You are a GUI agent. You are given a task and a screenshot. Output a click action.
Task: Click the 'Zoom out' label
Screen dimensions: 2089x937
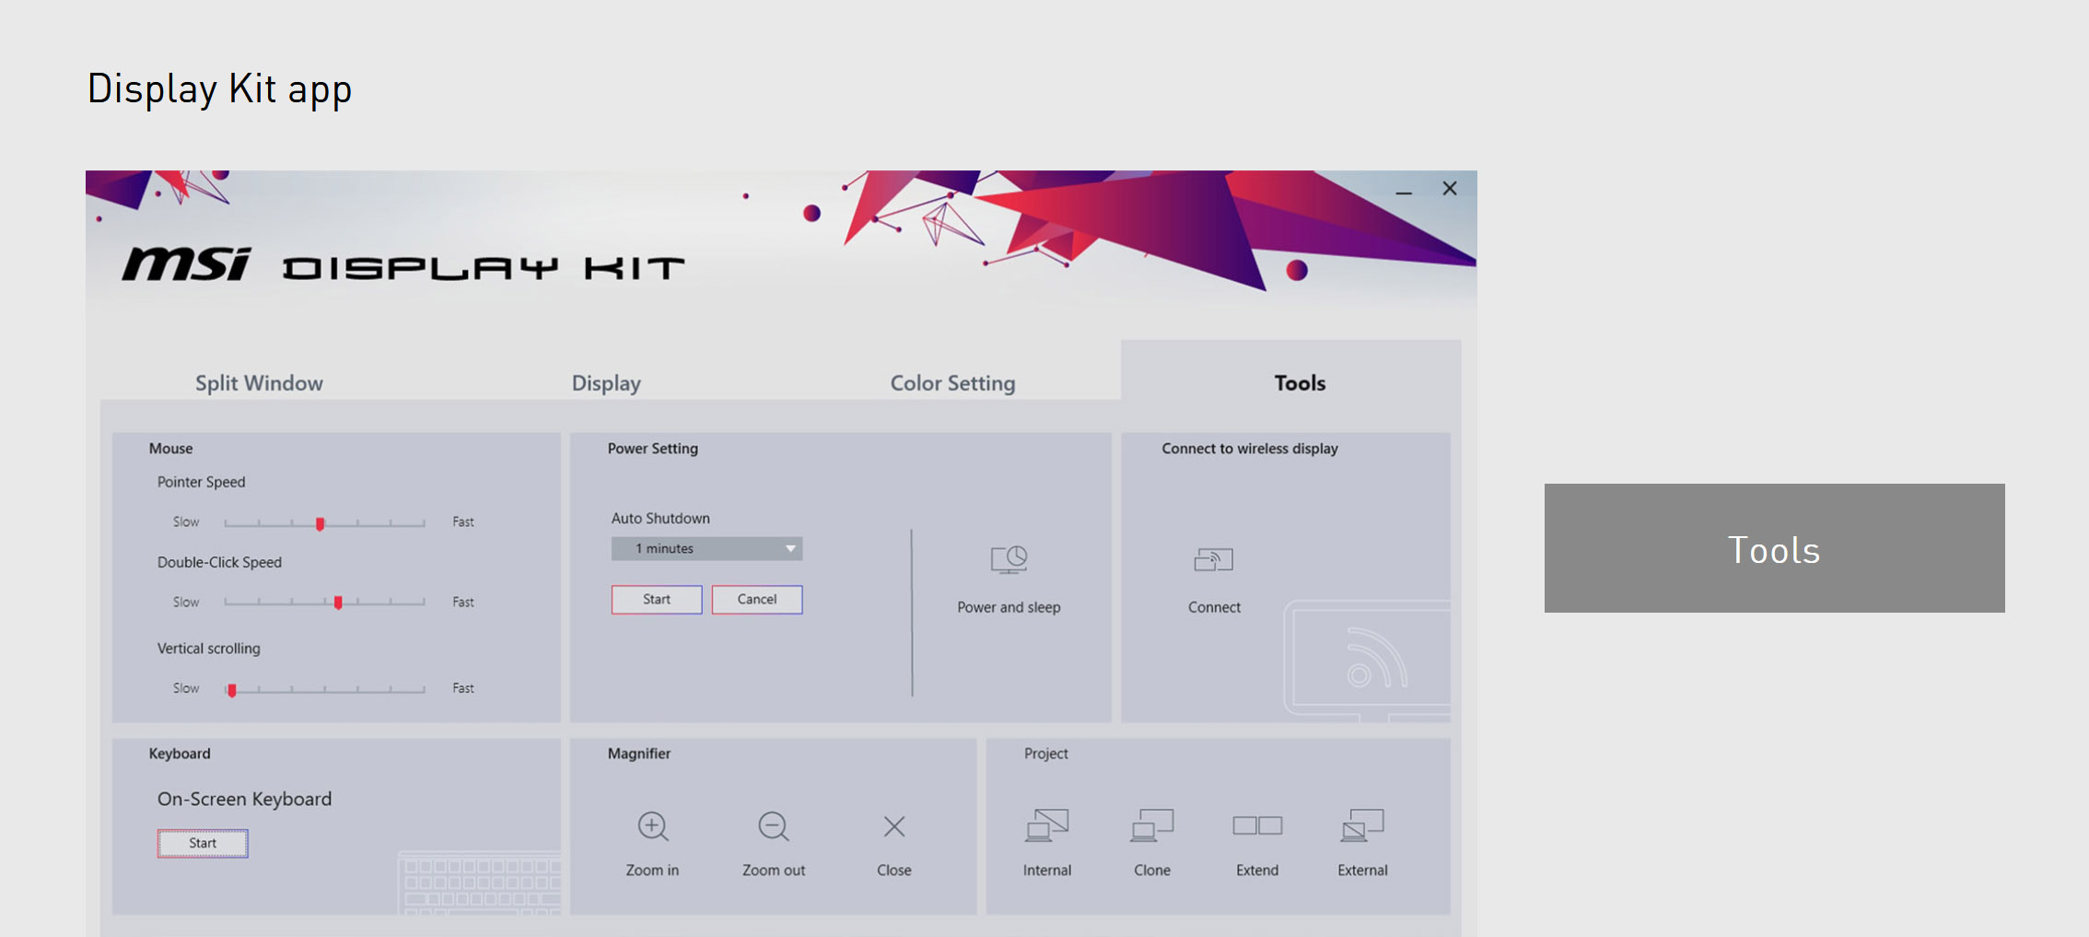(774, 870)
